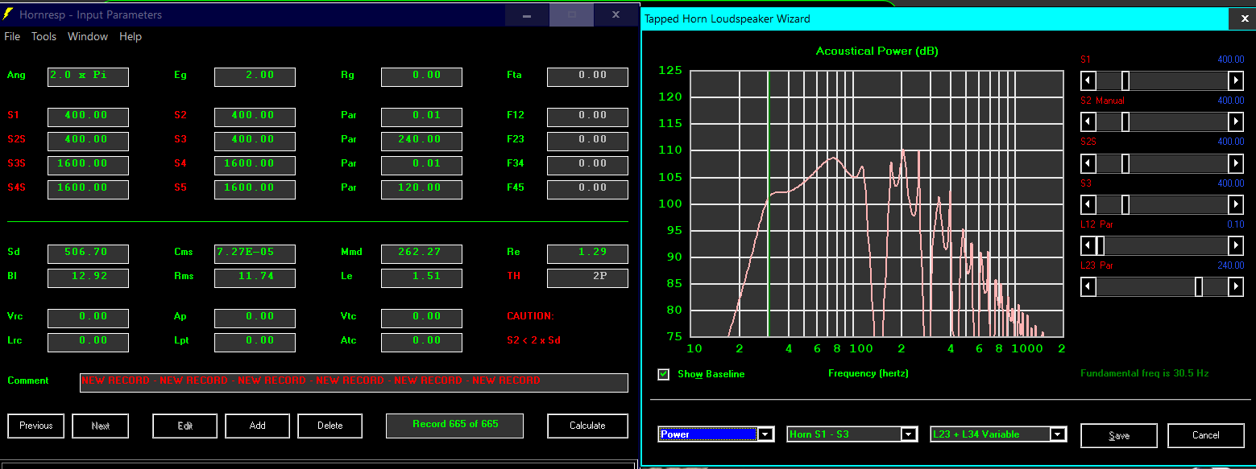Open the File menu
The height and width of the screenshot is (469, 1256).
[x=12, y=36]
